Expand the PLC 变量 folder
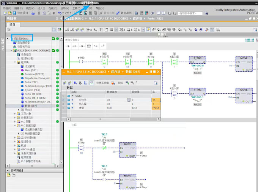Image resolution: width=258 pixels, height=192 pixels. (x=15, y=121)
